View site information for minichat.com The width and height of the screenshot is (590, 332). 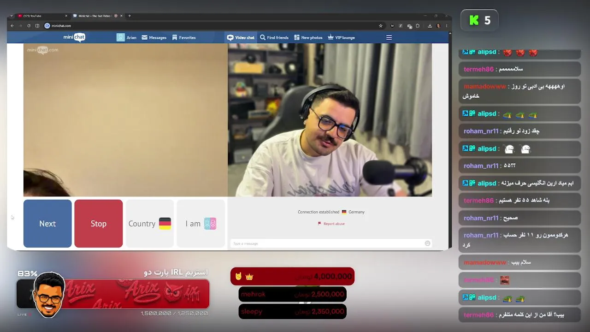pyautogui.click(x=47, y=26)
